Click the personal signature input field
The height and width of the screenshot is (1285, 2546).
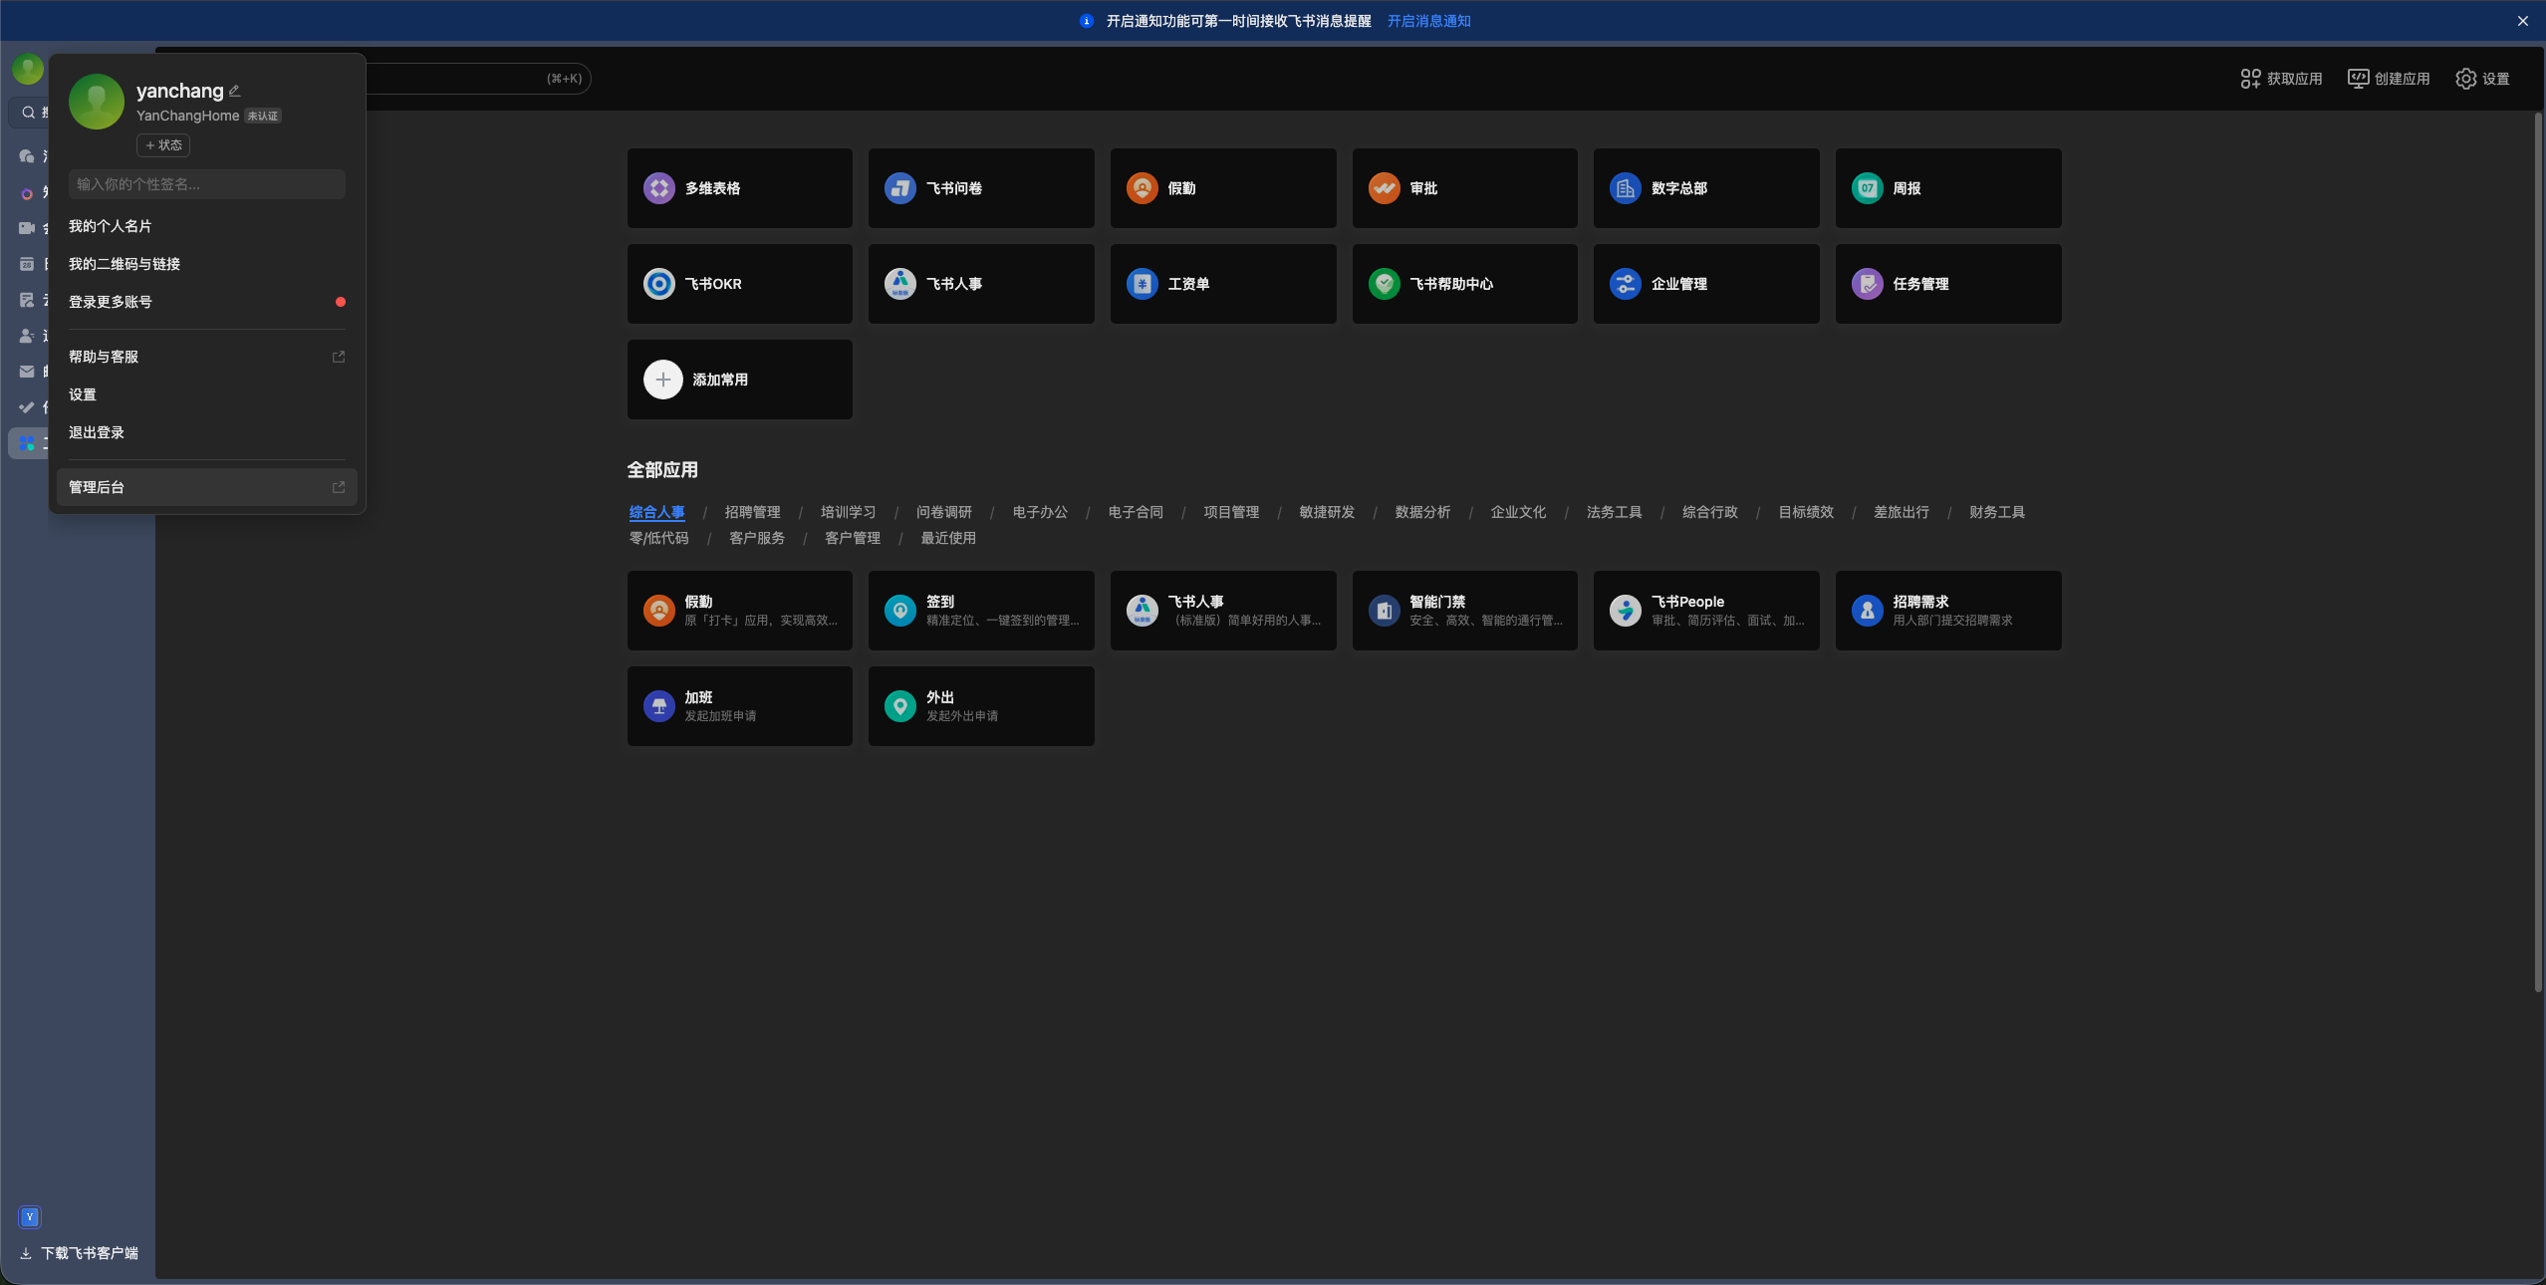206,184
